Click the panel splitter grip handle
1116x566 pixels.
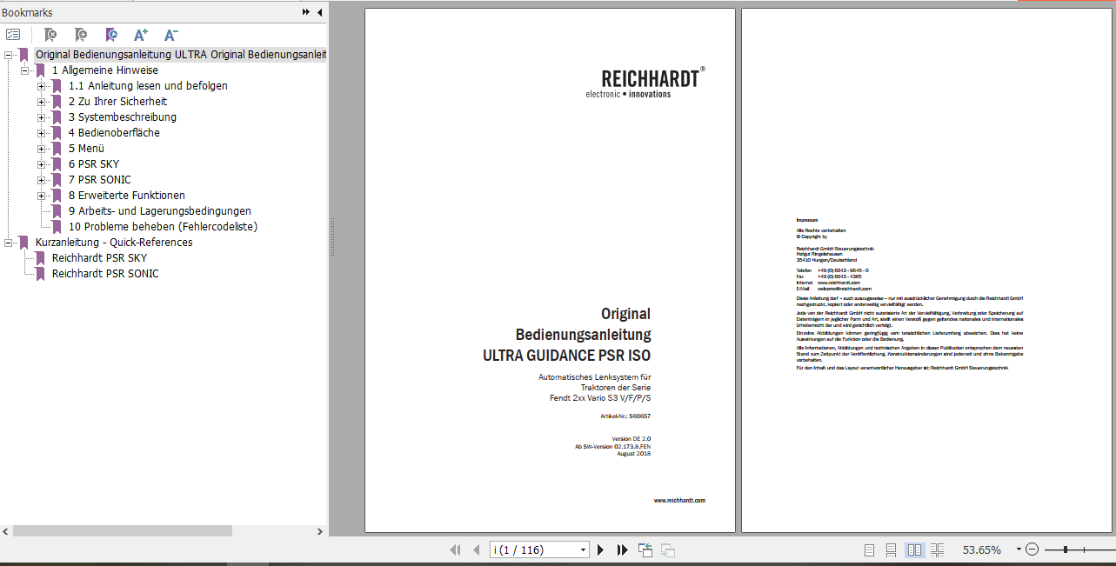pos(332,236)
